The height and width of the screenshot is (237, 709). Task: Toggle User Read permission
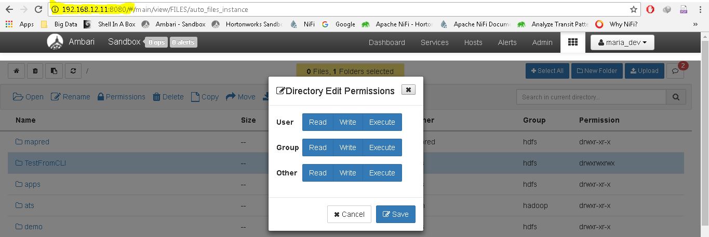pyautogui.click(x=317, y=122)
